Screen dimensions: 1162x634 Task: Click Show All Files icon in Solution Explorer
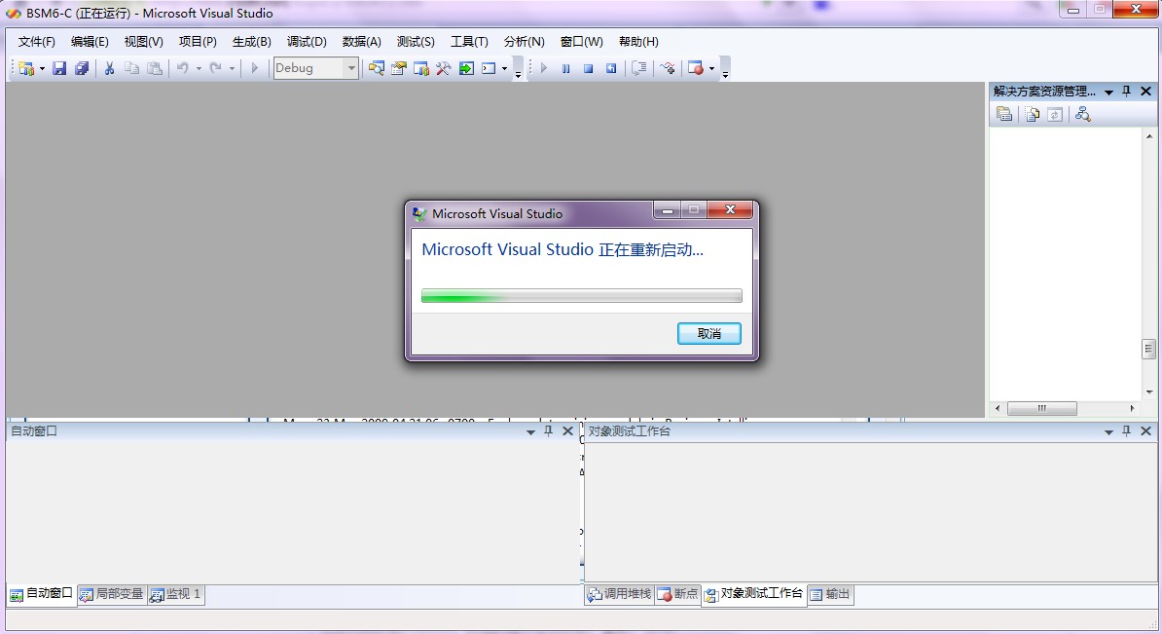[1033, 114]
